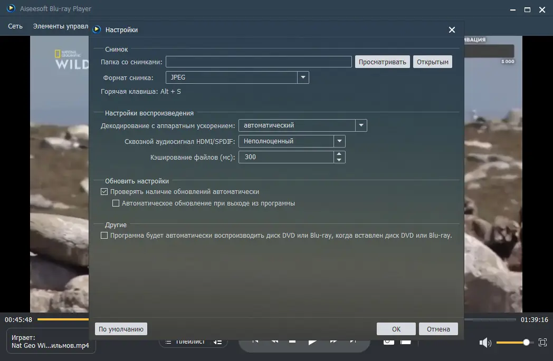Enable auto-play for inserted DVD or Blu-ray discs
Image resolution: width=553 pixels, height=361 pixels.
click(x=104, y=235)
